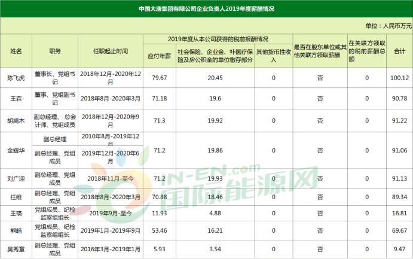
Task: Select the name cell 刘广迎
Action: (x=16, y=179)
